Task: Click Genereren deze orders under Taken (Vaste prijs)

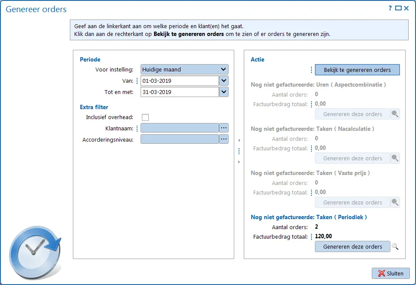Action: click(x=353, y=202)
